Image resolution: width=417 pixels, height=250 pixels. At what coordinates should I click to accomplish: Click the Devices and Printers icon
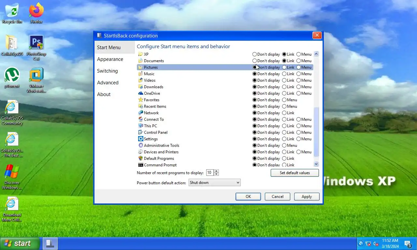click(140, 152)
